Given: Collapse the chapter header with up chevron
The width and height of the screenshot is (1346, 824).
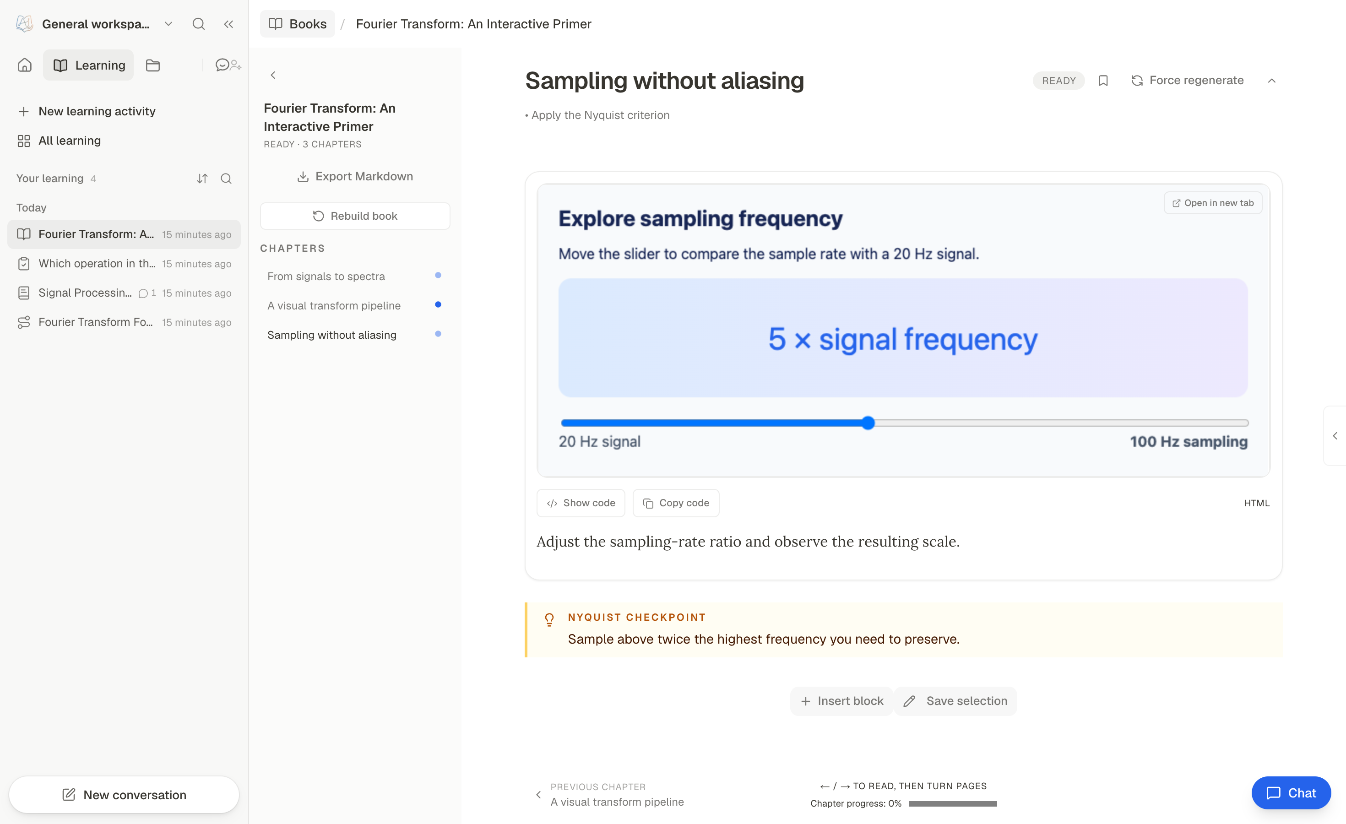Looking at the screenshot, I should point(1271,81).
